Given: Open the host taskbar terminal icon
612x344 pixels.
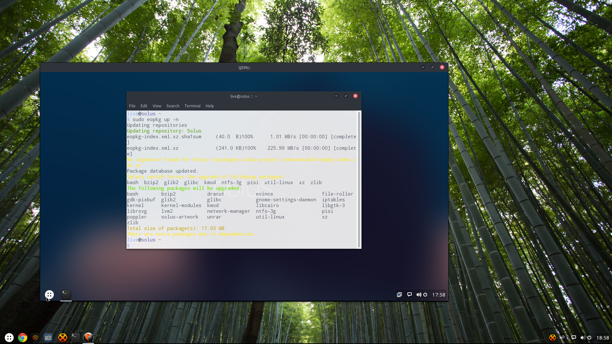Looking at the screenshot, I should point(76,338).
